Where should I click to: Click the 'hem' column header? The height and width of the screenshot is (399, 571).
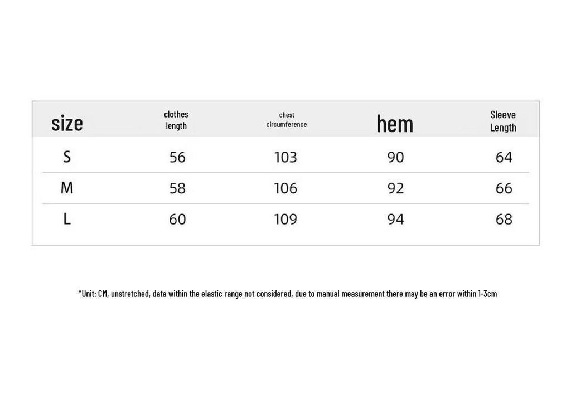click(395, 124)
